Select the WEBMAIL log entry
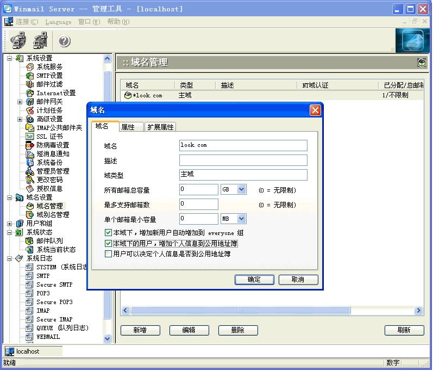 click(48, 337)
